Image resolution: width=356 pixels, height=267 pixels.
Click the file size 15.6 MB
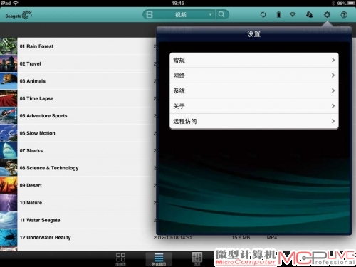[241, 238]
